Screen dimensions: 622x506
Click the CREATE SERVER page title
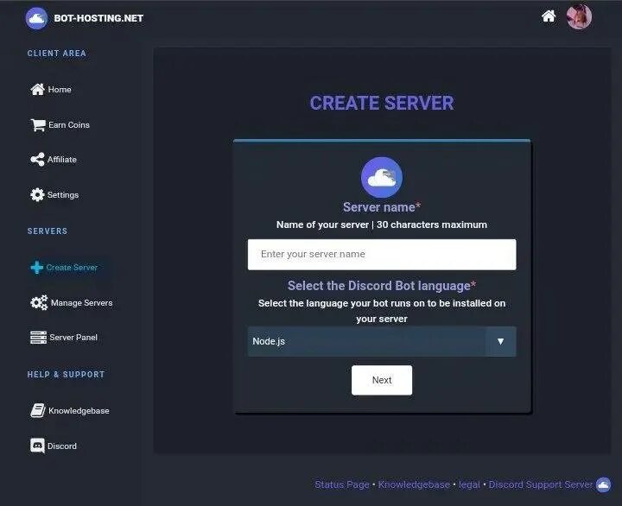point(382,103)
